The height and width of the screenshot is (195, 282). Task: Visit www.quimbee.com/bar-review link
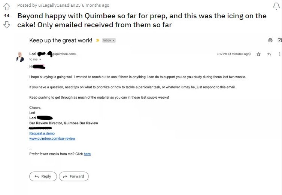52,139
